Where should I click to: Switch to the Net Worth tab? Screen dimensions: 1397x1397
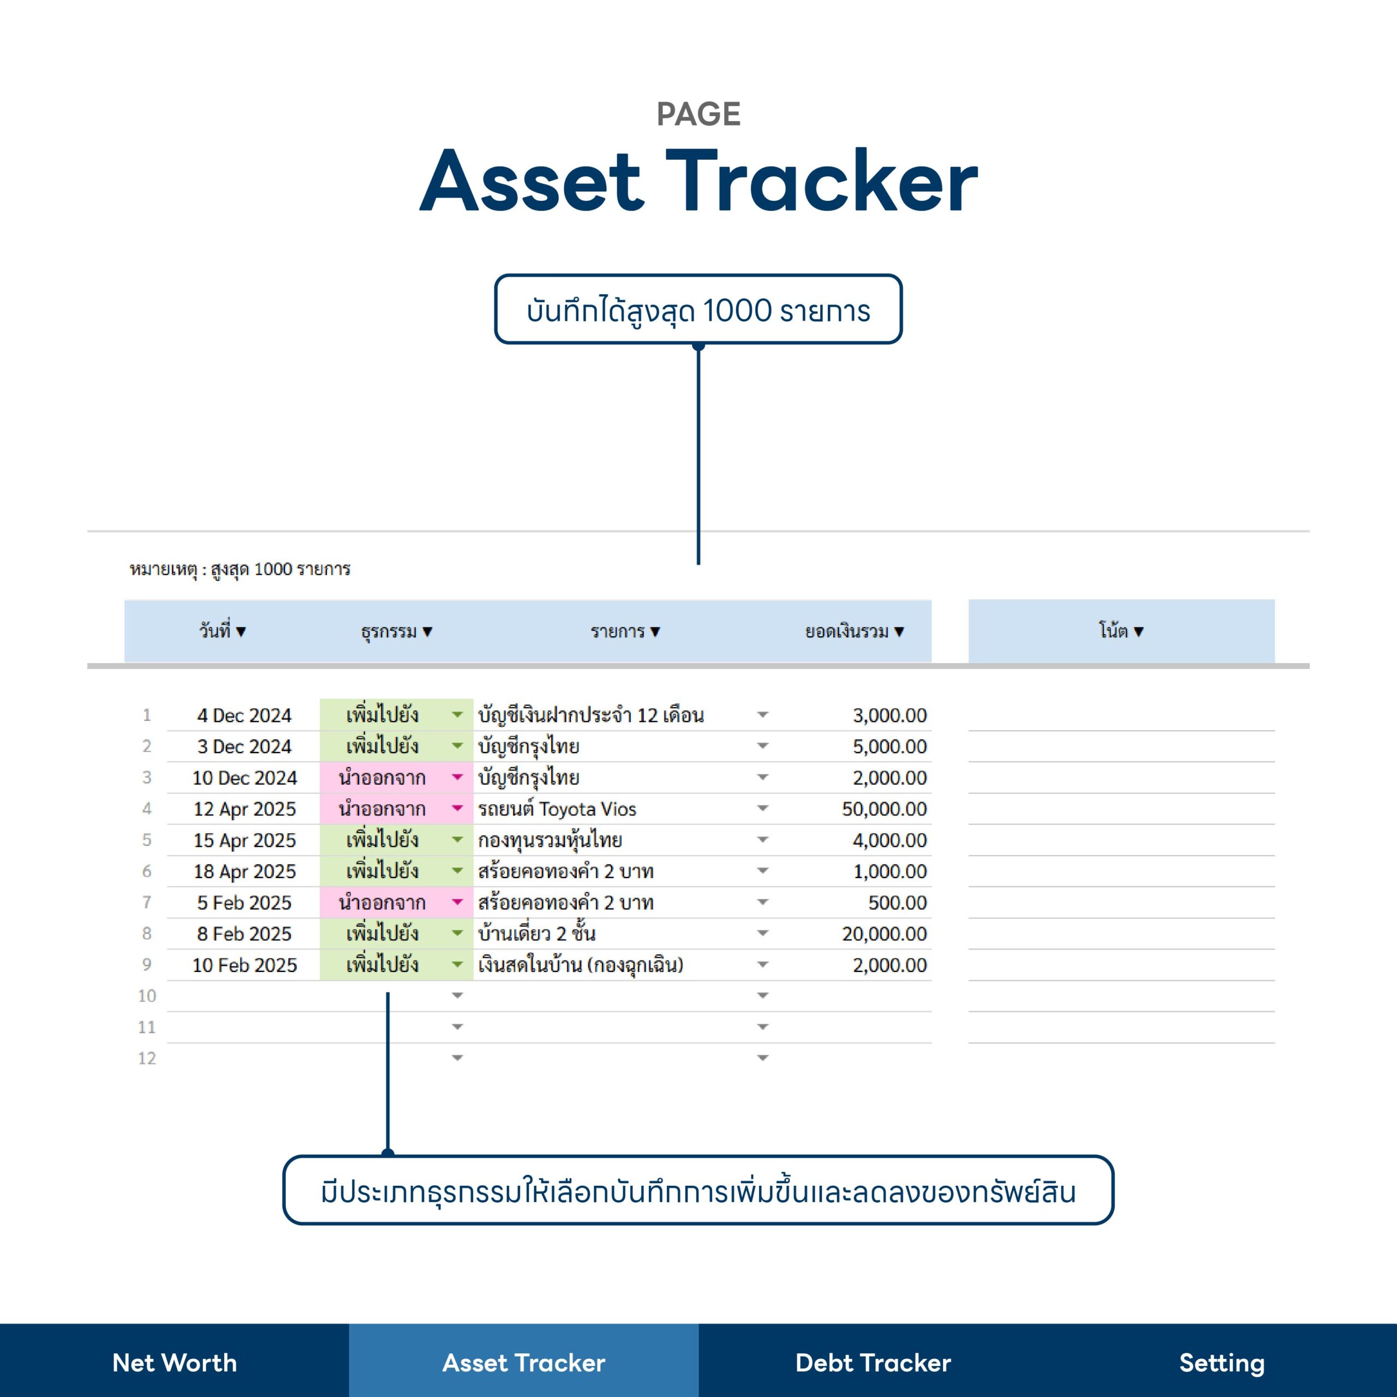[174, 1362]
